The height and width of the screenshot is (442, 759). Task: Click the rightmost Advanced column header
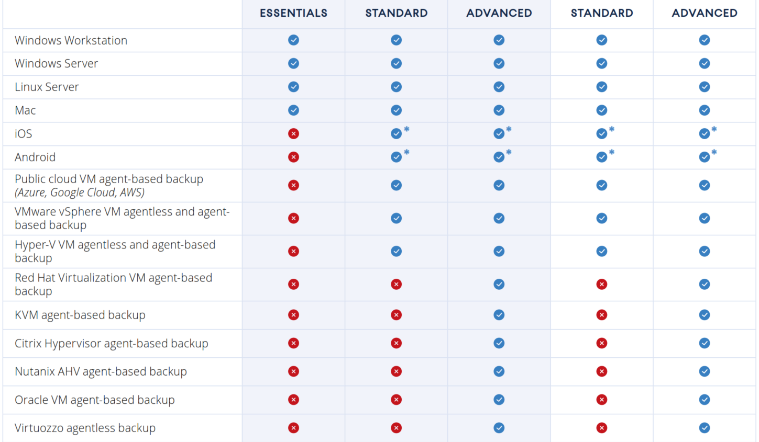pyautogui.click(x=705, y=13)
